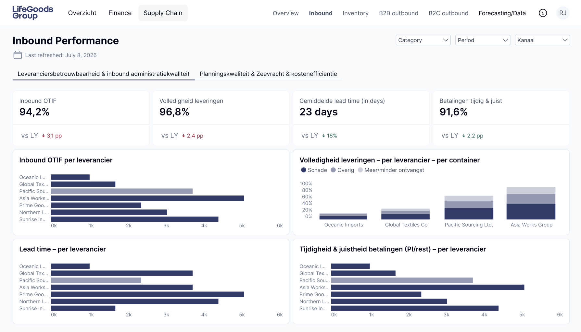Image resolution: width=581 pixels, height=332 pixels.
Task: Select Leveranciersbetrouwbaarheid & inbound administratiekwaliteit tab
Action: 104,74
